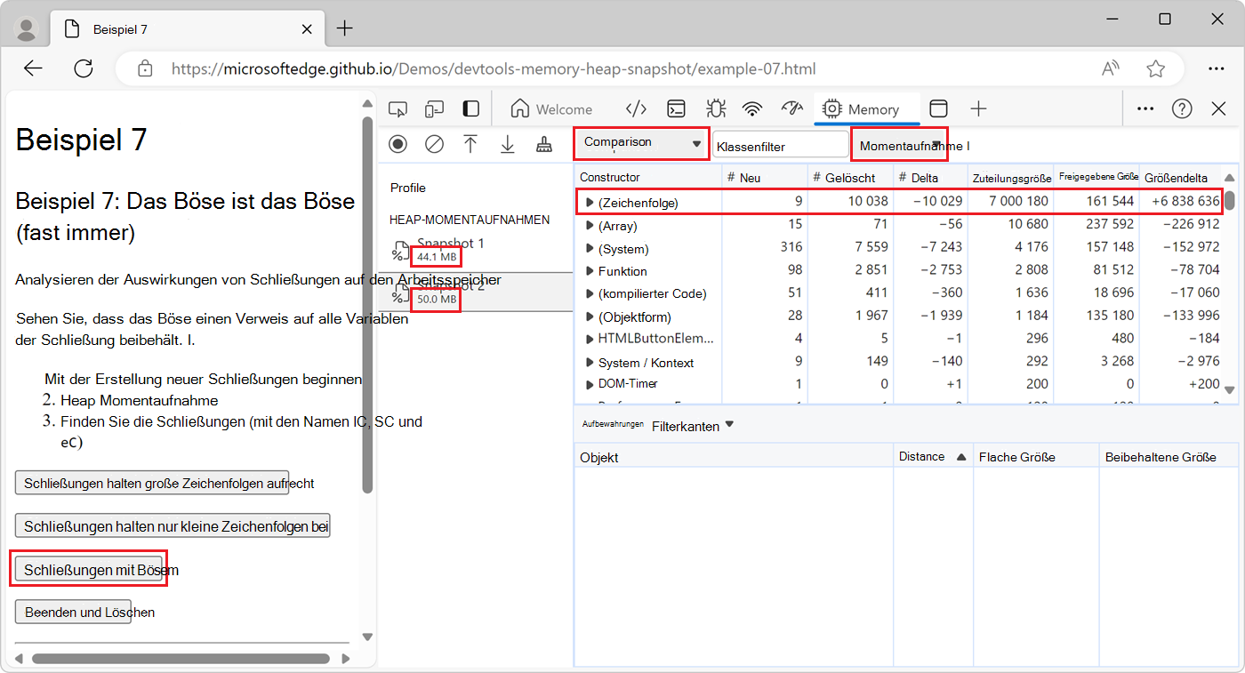This screenshot has width=1245, height=673.
Task: Click the record heap snapshot icon
Action: click(398, 144)
